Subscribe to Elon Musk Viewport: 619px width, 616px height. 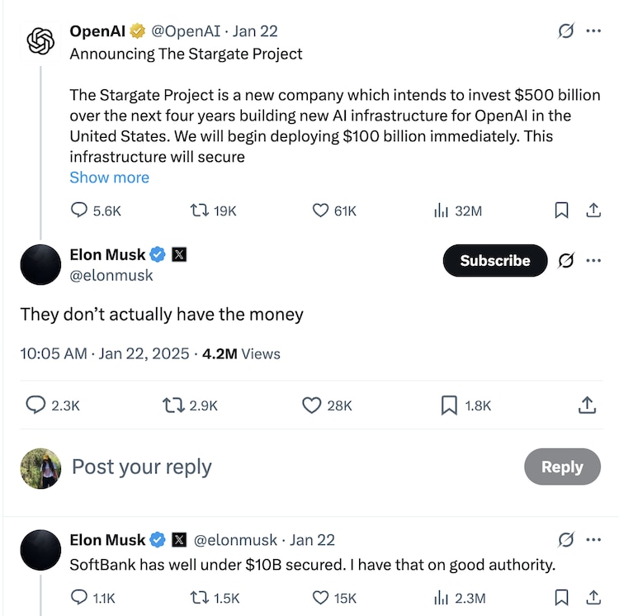click(x=494, y=260)
